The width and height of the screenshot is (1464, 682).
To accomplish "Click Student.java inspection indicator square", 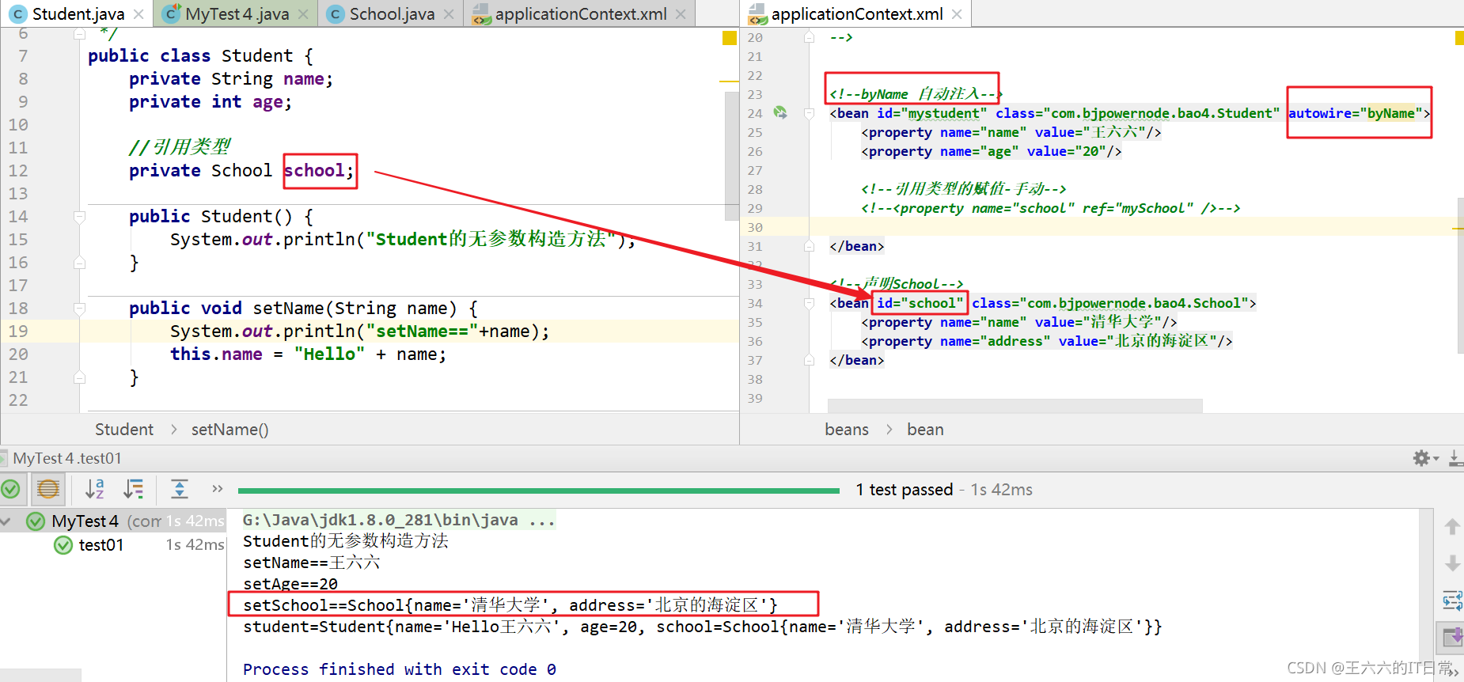I will tap(730, 38).
